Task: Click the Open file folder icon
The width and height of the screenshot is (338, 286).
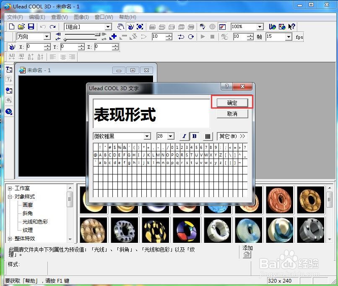Action: pos(21,27)
